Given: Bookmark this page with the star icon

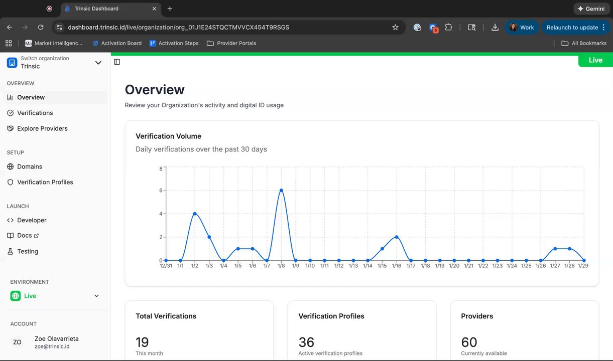Looking at the screenshot, I should click(x=395, y=28).
